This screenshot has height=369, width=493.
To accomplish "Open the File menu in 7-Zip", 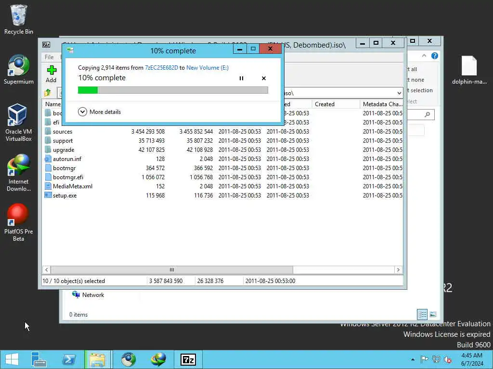I will [49, 57].
